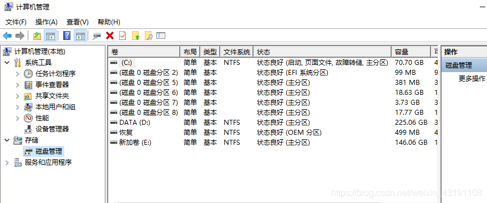The image size is (487, 203).
Task: Select the 恢复 volume row
Action: [273, 133]
